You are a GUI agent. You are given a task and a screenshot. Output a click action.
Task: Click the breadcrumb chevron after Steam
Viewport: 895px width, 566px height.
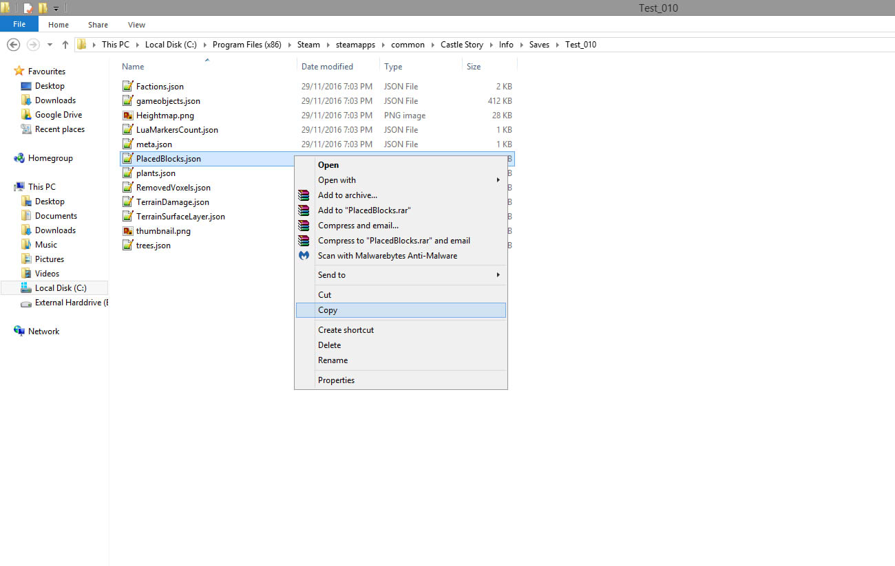(x=327, y=45)
